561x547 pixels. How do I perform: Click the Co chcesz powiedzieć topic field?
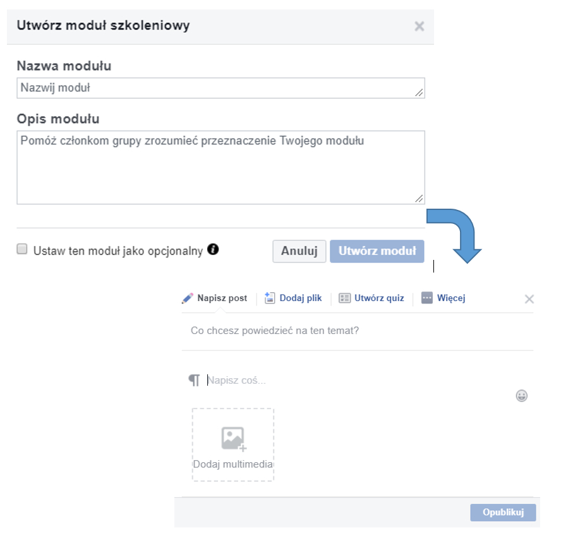click(358, 331)
